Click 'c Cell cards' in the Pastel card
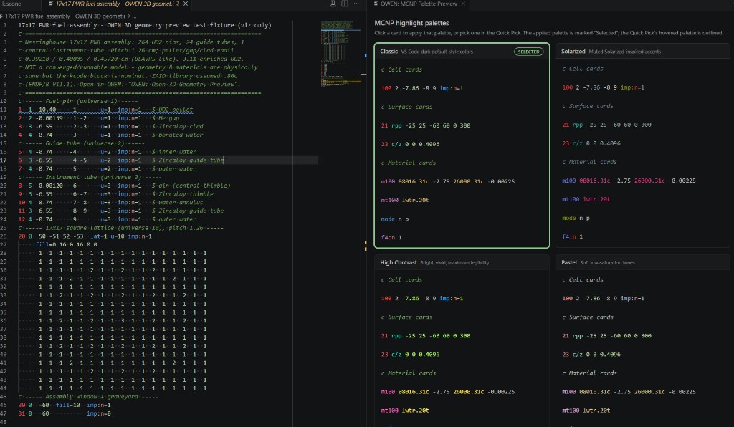734x427 pixels. (x=582, y=279)
